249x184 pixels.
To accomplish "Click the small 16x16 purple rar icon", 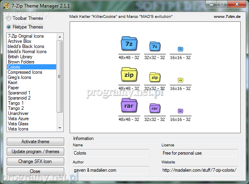I will pyautogui.click(x=181, y=111).
